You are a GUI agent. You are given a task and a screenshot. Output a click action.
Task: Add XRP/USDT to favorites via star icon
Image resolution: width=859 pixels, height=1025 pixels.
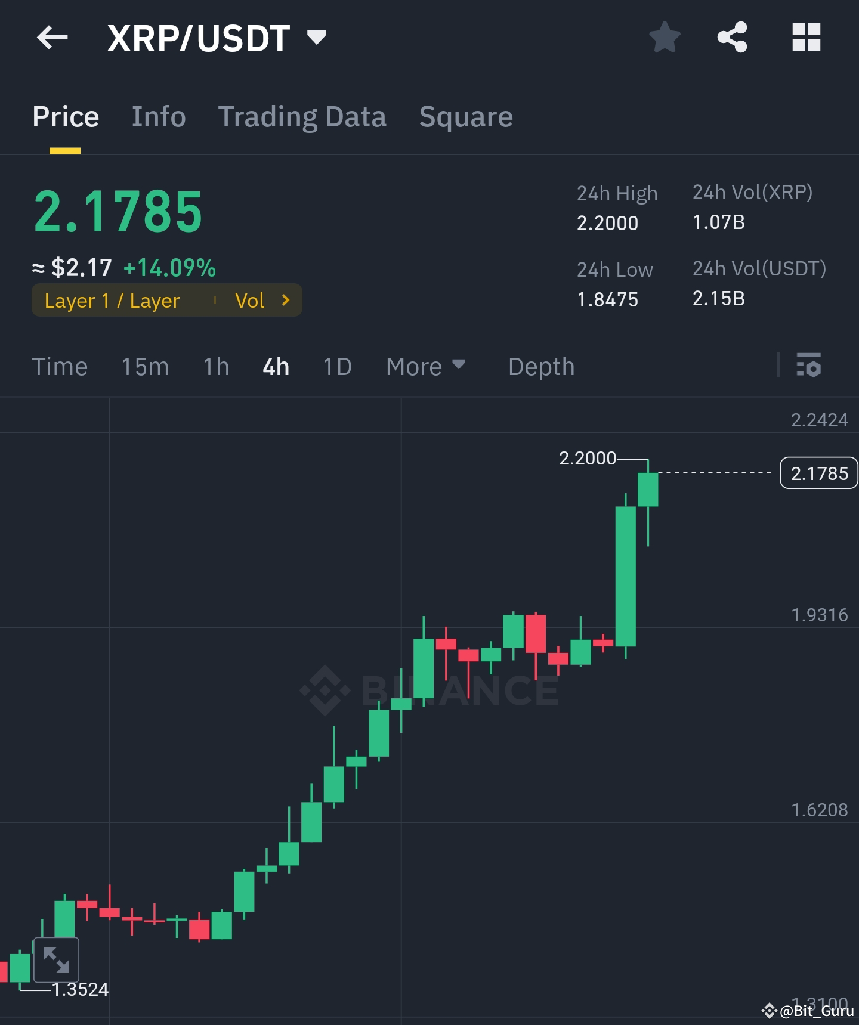coord(664,38)
